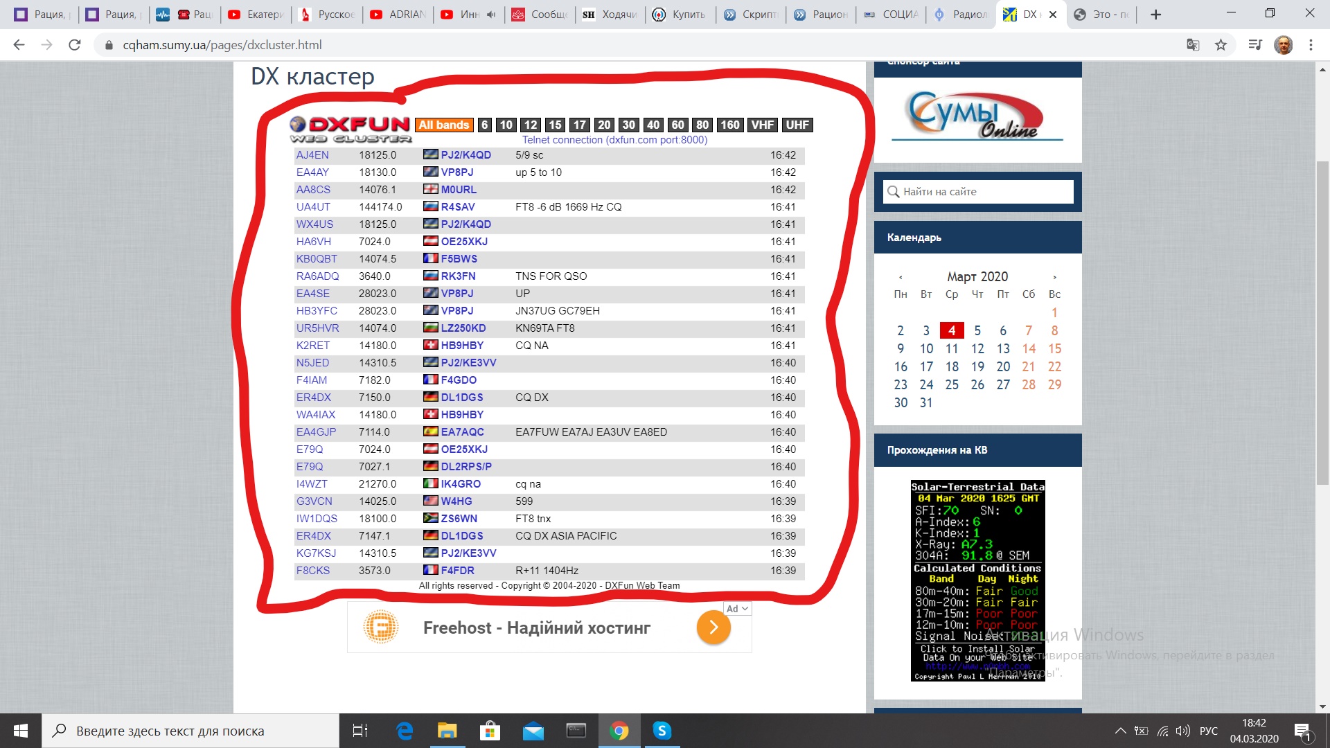Bookmark page with the star icon
The height and width of the screenshot is (748, 1330).
click(1221, 45)
